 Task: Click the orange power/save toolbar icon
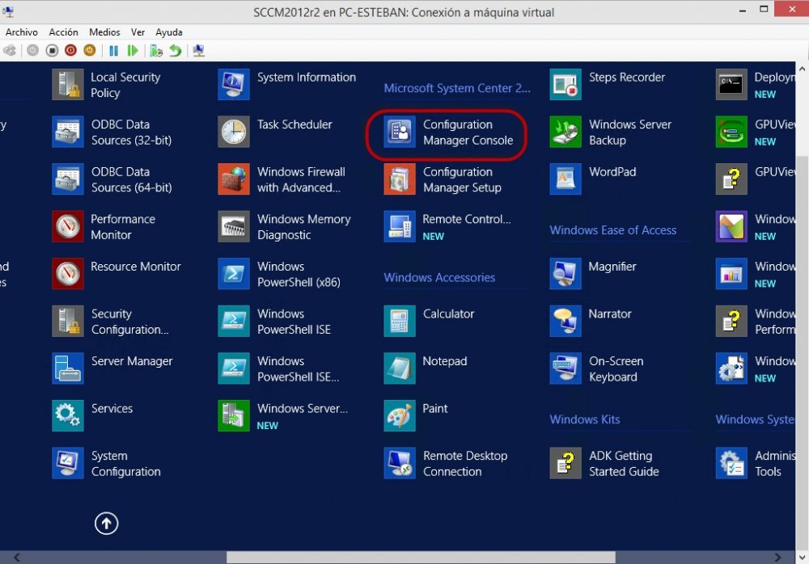coord(90,51)
